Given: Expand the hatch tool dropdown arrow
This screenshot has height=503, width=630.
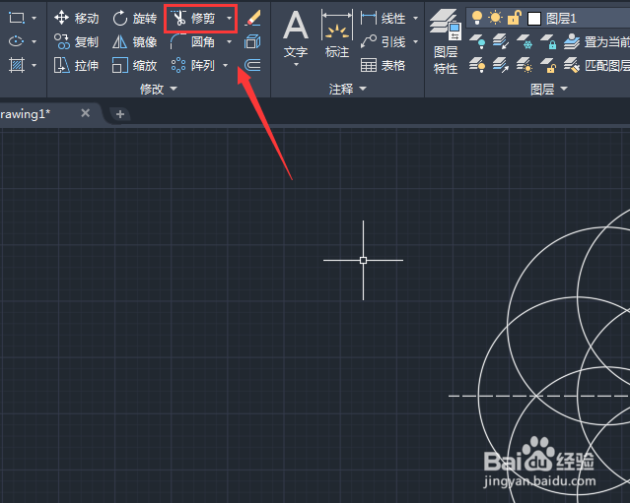Looking at the screenshot, I should point(35,65).
